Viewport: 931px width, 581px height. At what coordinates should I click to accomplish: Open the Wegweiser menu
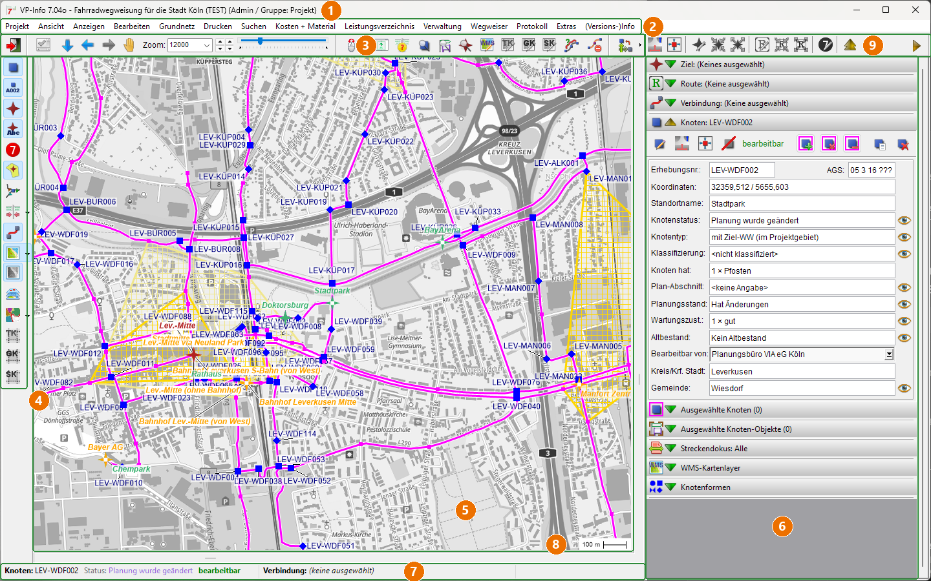tap(489, 26)
